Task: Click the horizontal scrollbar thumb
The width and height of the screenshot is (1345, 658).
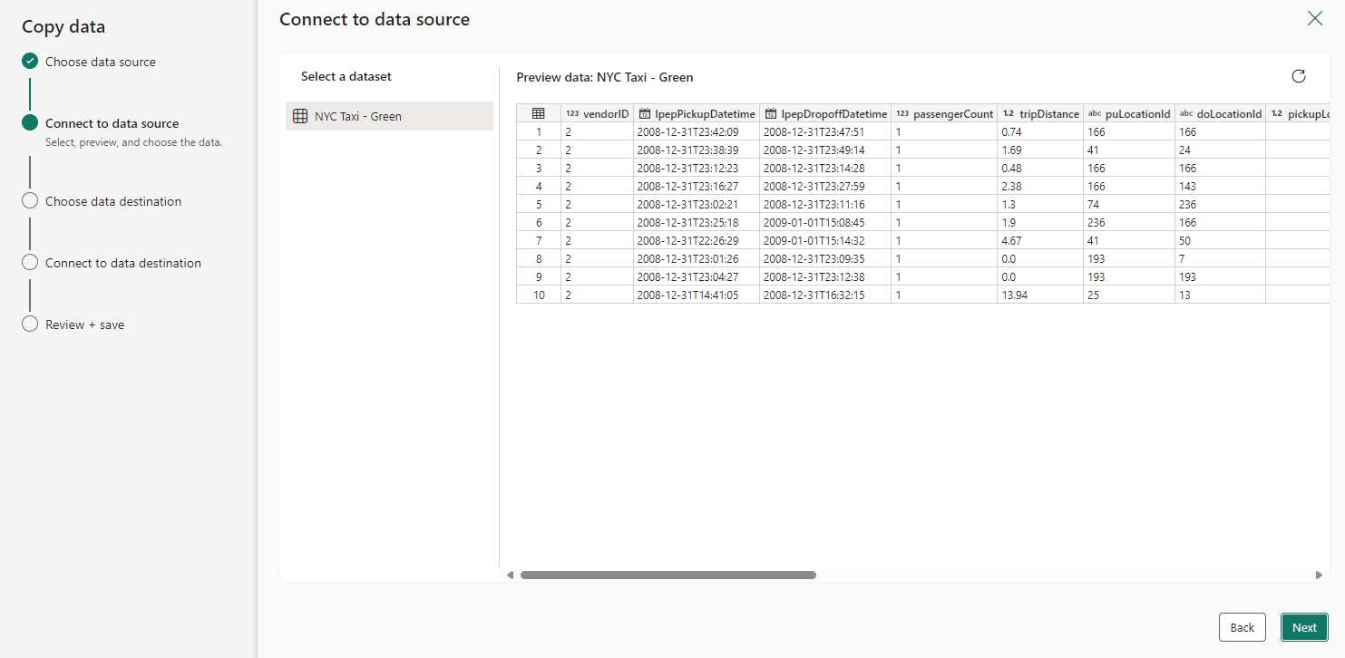Action: (668, 575)
